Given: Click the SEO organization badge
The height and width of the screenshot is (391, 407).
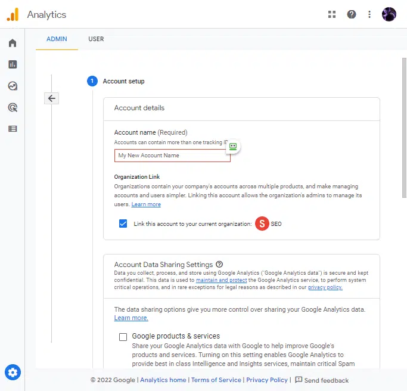Looking at the screenshot, I should [x=262, y=224].
